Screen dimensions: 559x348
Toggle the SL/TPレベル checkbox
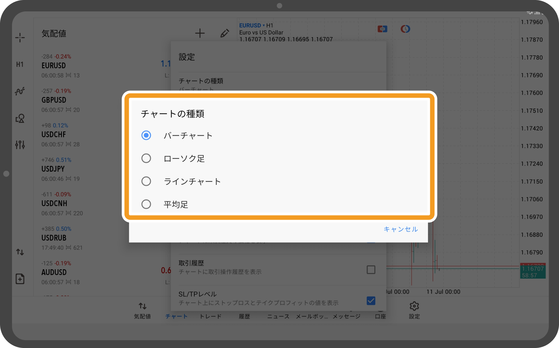(371, 301)
